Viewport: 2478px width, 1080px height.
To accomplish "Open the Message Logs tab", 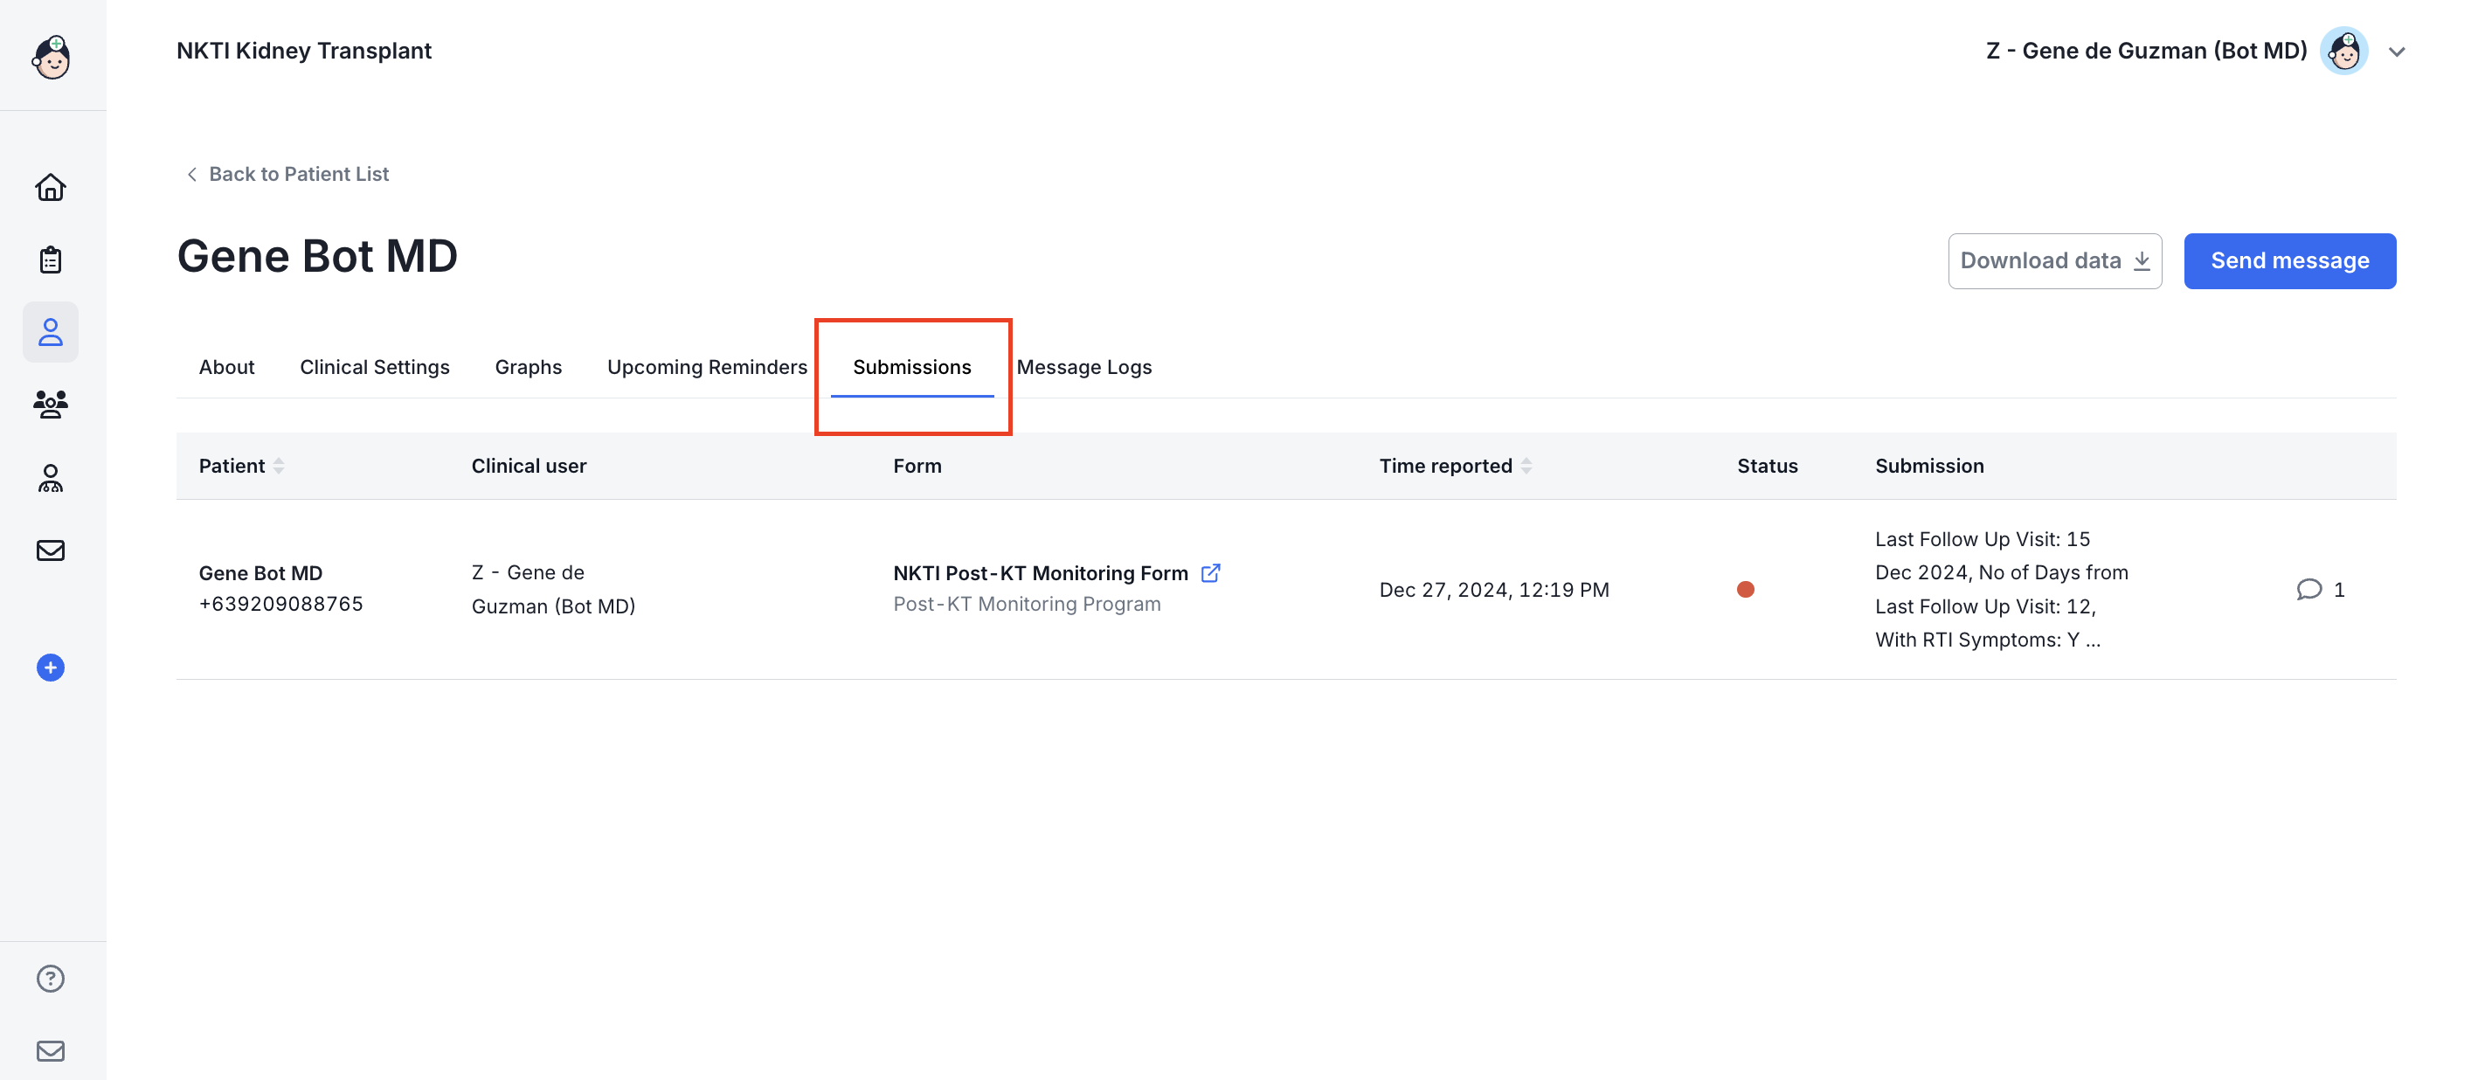I will coord(1084,366).
